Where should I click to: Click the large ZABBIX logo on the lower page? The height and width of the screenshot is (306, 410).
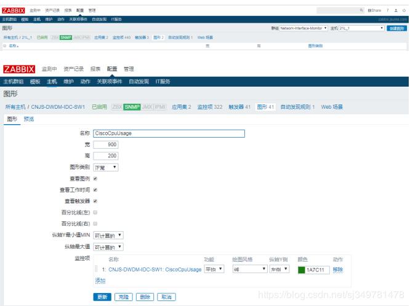click(19, 69)
